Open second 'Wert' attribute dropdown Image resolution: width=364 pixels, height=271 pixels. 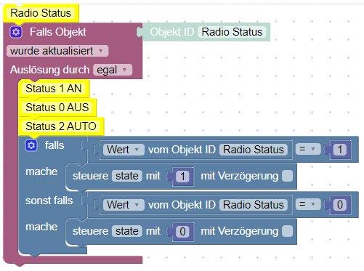(124, 205)
